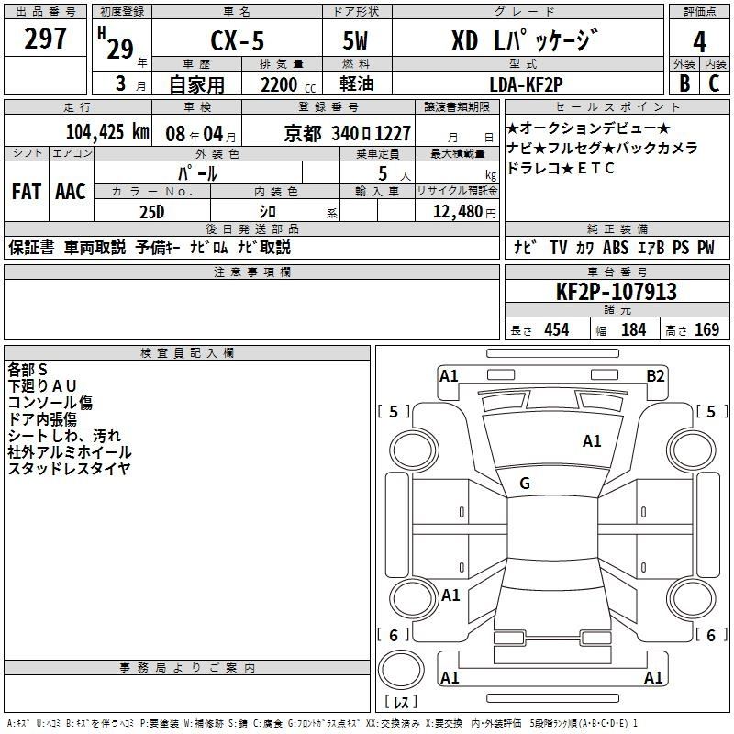This screenshot has height=734, width=734.
Task: Click the G mark on the windshield diagram
Action: pos(525,484)
